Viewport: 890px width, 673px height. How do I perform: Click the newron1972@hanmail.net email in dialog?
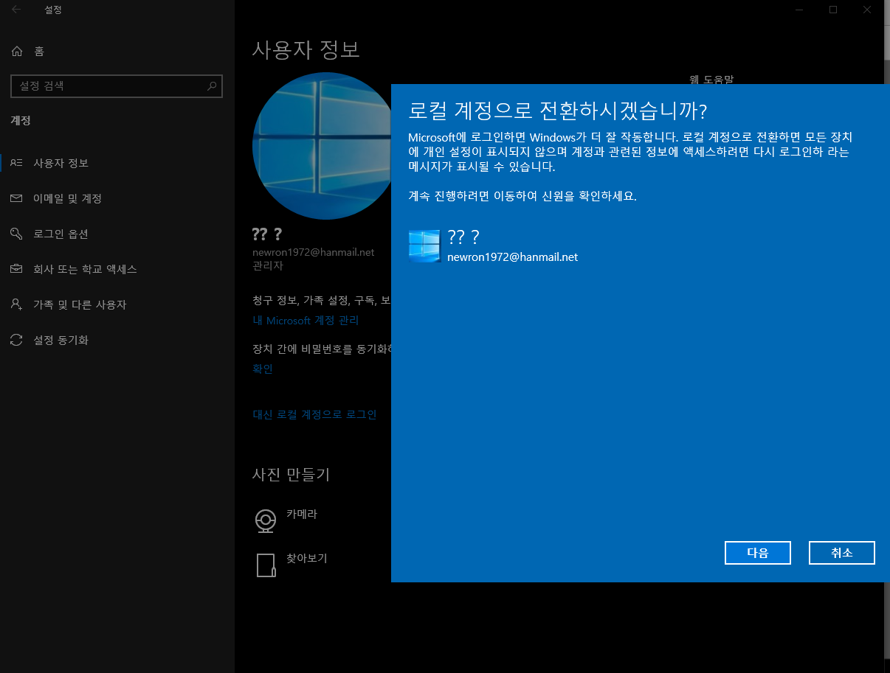pos(513,257)
